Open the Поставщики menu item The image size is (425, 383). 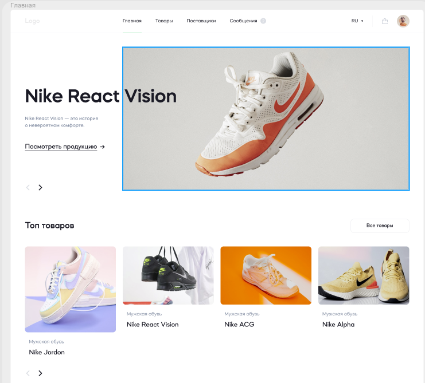[201, 21]
